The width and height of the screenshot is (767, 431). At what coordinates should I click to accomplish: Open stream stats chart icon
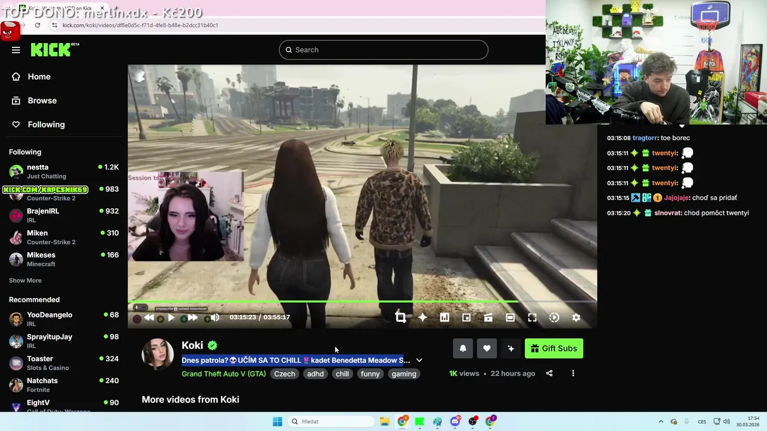445,318
